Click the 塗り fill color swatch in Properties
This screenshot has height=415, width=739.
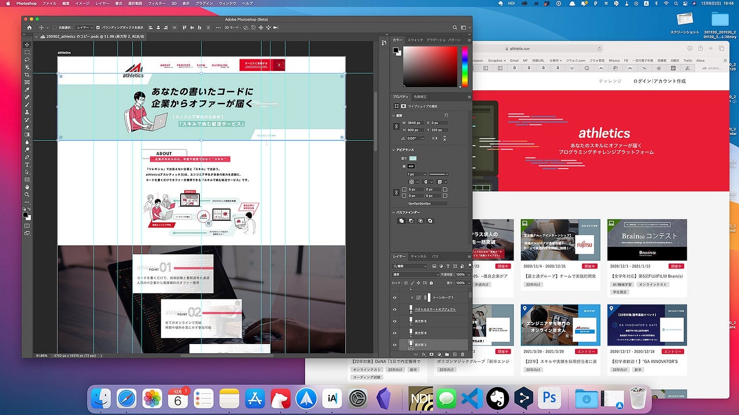(x=412, y=159)
